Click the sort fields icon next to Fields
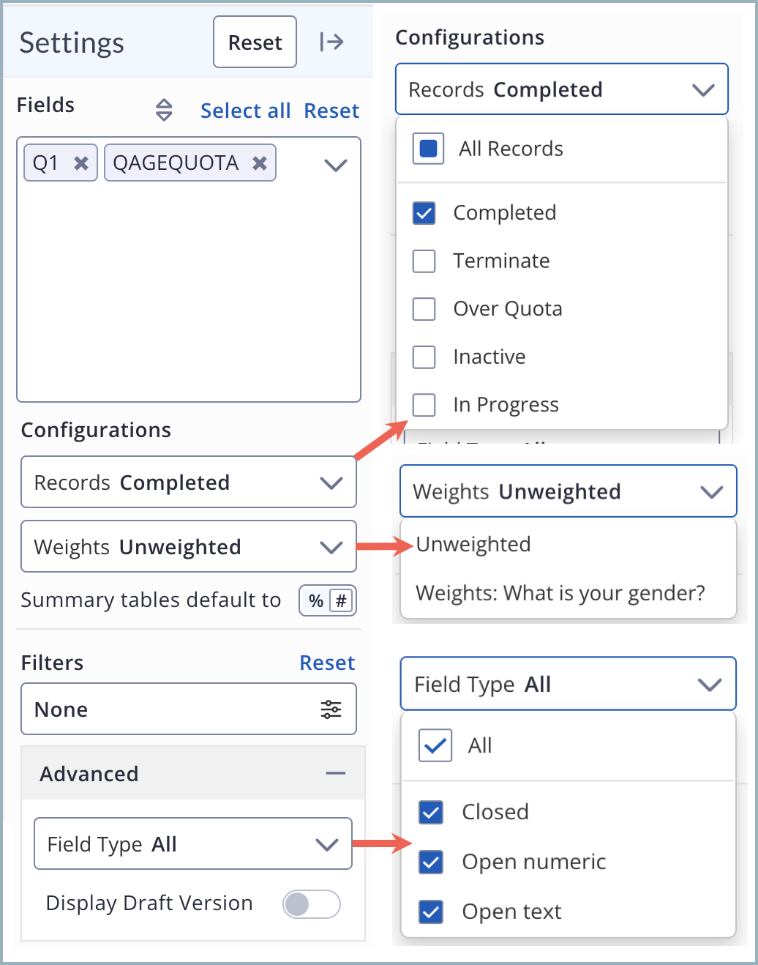Viewport: 758px width, 965px height. (164, 110)
